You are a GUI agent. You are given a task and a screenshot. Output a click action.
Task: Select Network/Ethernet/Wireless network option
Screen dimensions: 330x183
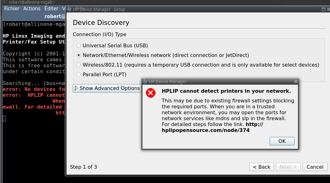pos(79,55)
